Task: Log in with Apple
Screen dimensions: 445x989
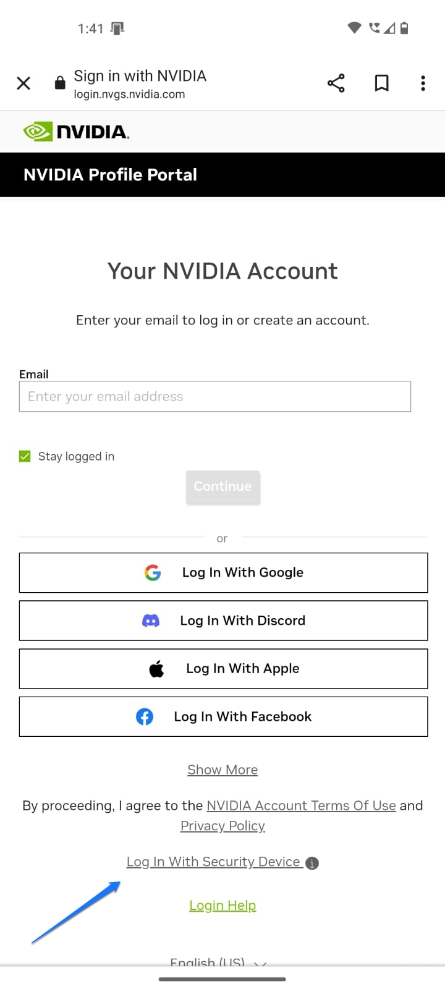Action: click(x=223, y=668)
